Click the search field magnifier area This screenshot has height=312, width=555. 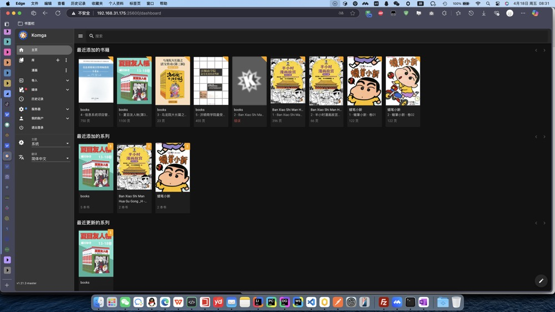coord(92,36)
